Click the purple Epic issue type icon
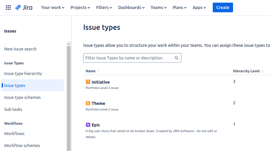The height and width of the screenshot is (151, 271). pyautogui.click(x=88, y=125)
